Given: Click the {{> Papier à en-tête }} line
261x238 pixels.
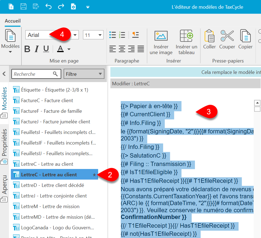Looking at the screenshot, I should 149,106.
